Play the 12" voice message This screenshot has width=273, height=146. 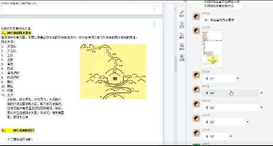[x=215, y=136]
